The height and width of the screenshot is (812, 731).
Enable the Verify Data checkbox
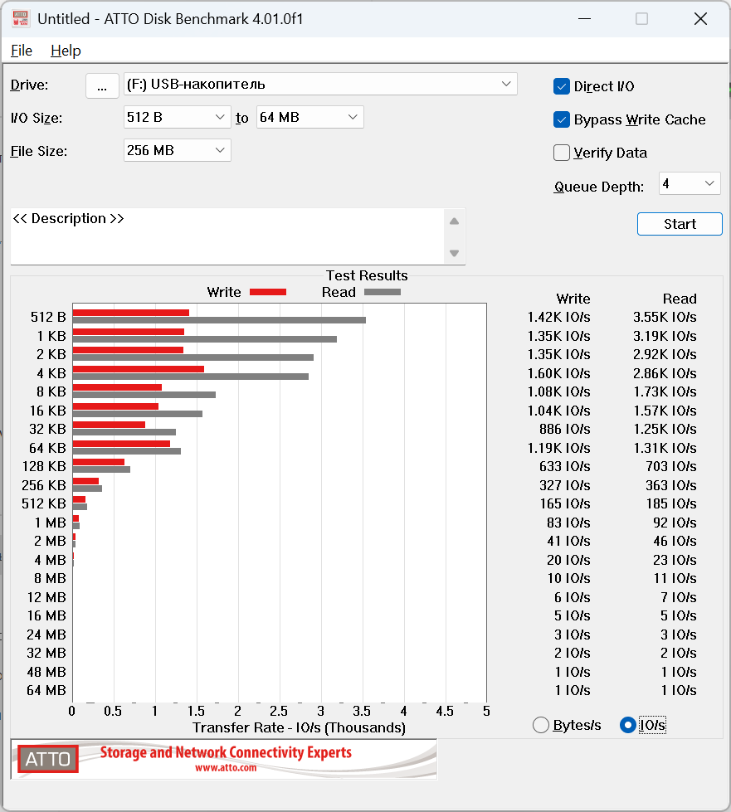coord(562,153)
